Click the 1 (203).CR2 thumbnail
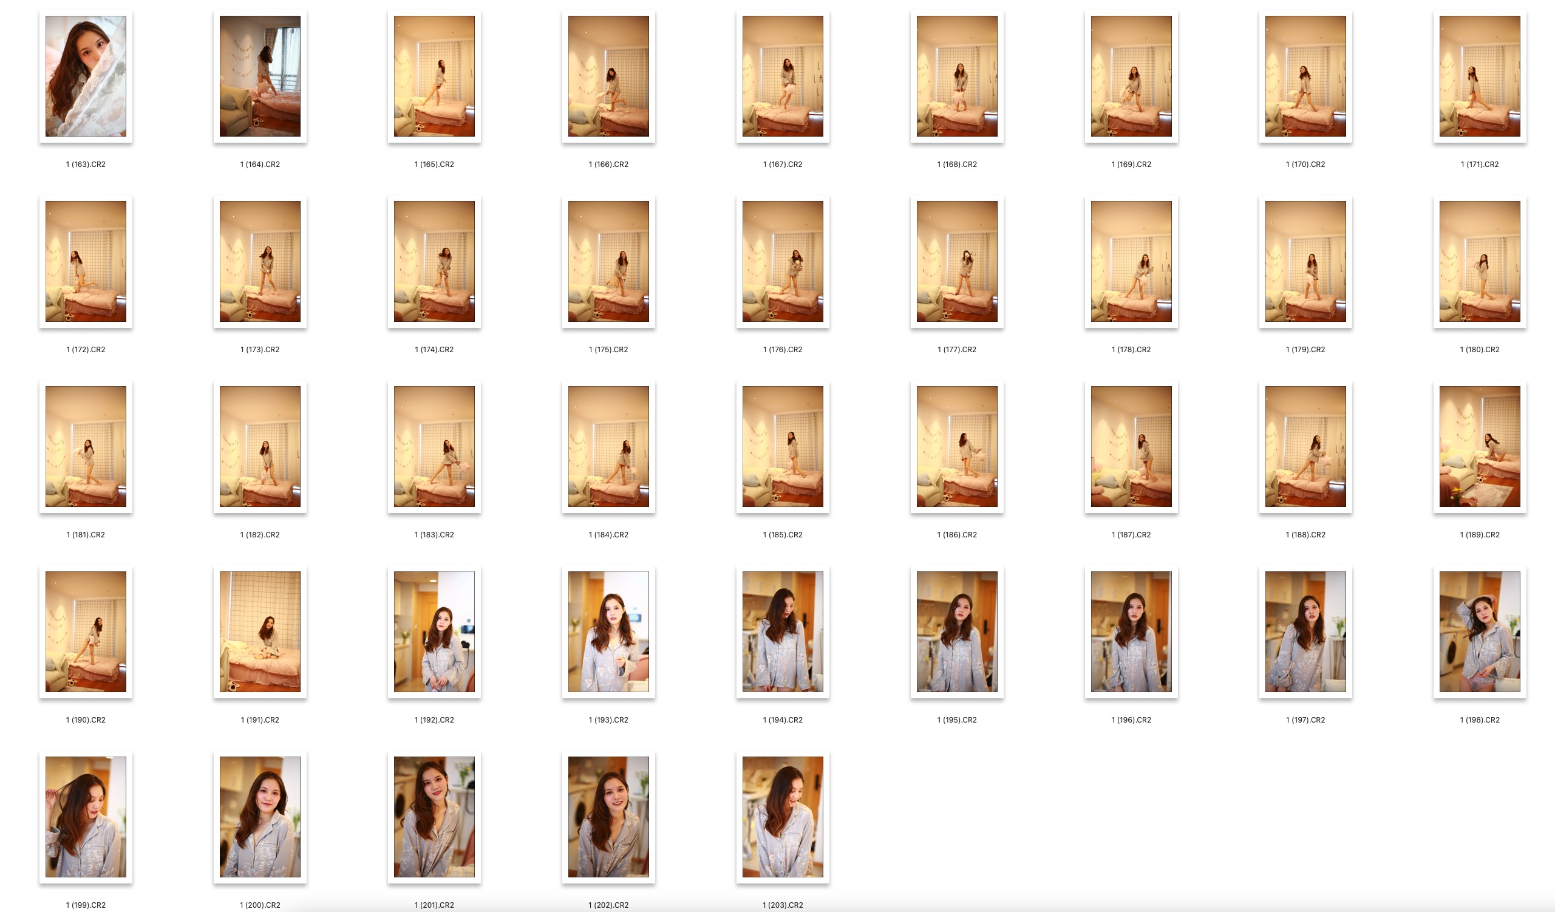Image resolution: width=1555 pixels, height=912 pixels. (783, 816)
